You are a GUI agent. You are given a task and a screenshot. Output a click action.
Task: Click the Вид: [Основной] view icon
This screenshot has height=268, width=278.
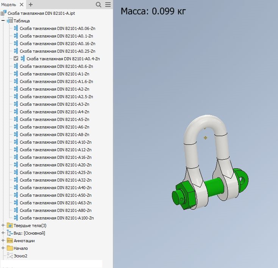point(10,233)
